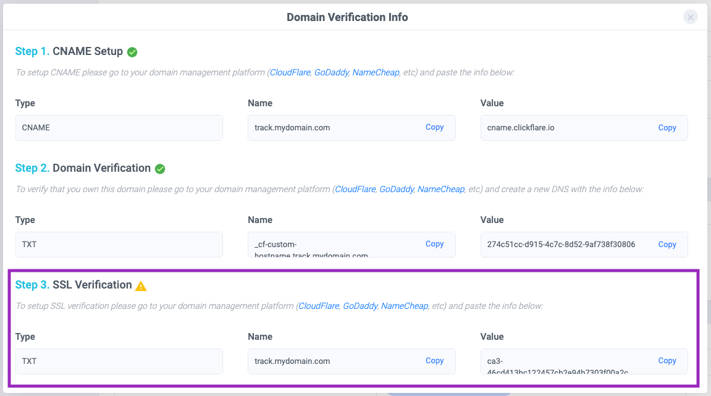This screenshot has height=396, width=711.
Task: Click the yellow warning icon beside SSL Verification
Action: tap(141, 286)
